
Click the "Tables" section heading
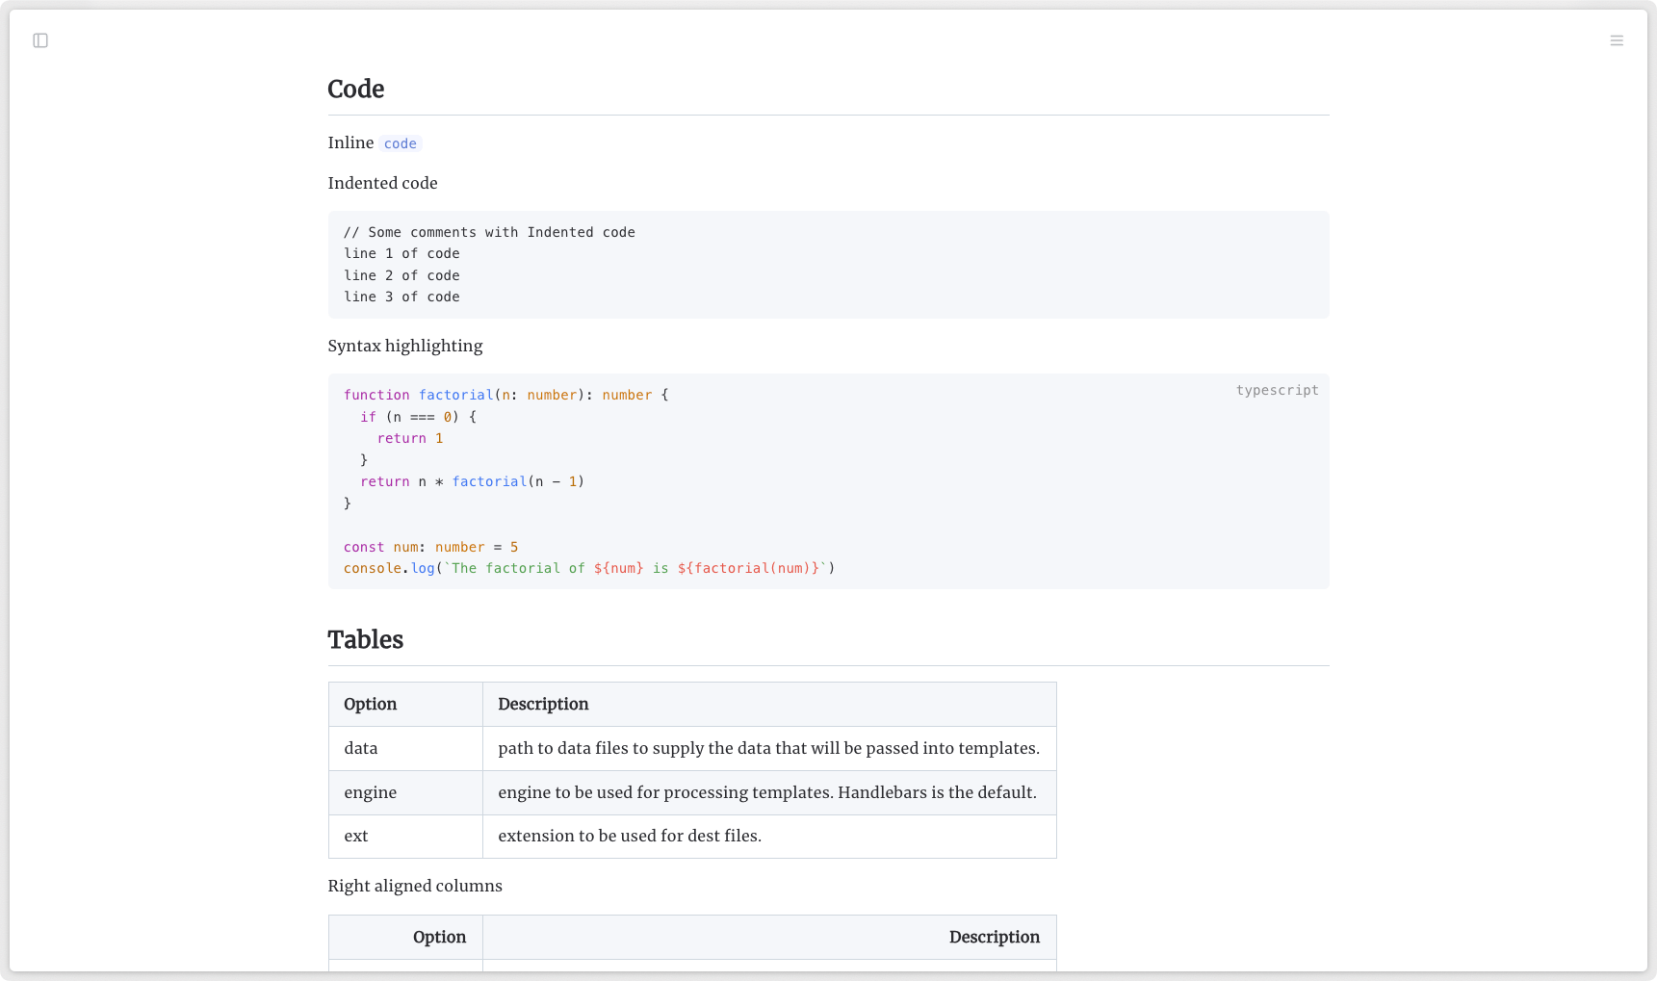pos(365,639)
